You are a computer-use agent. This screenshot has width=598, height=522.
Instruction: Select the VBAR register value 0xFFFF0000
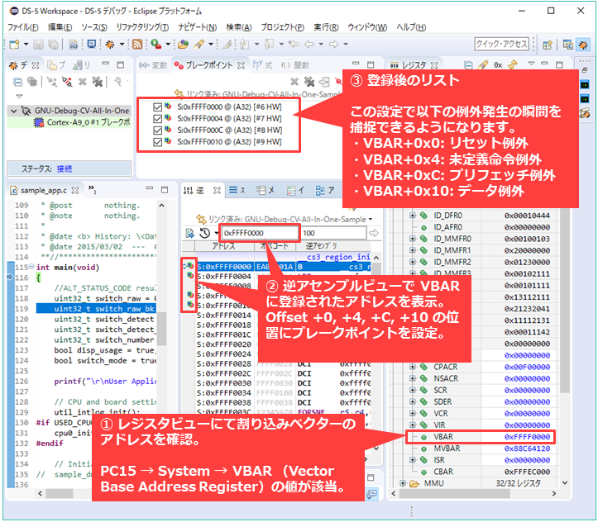tap(527, 437)
